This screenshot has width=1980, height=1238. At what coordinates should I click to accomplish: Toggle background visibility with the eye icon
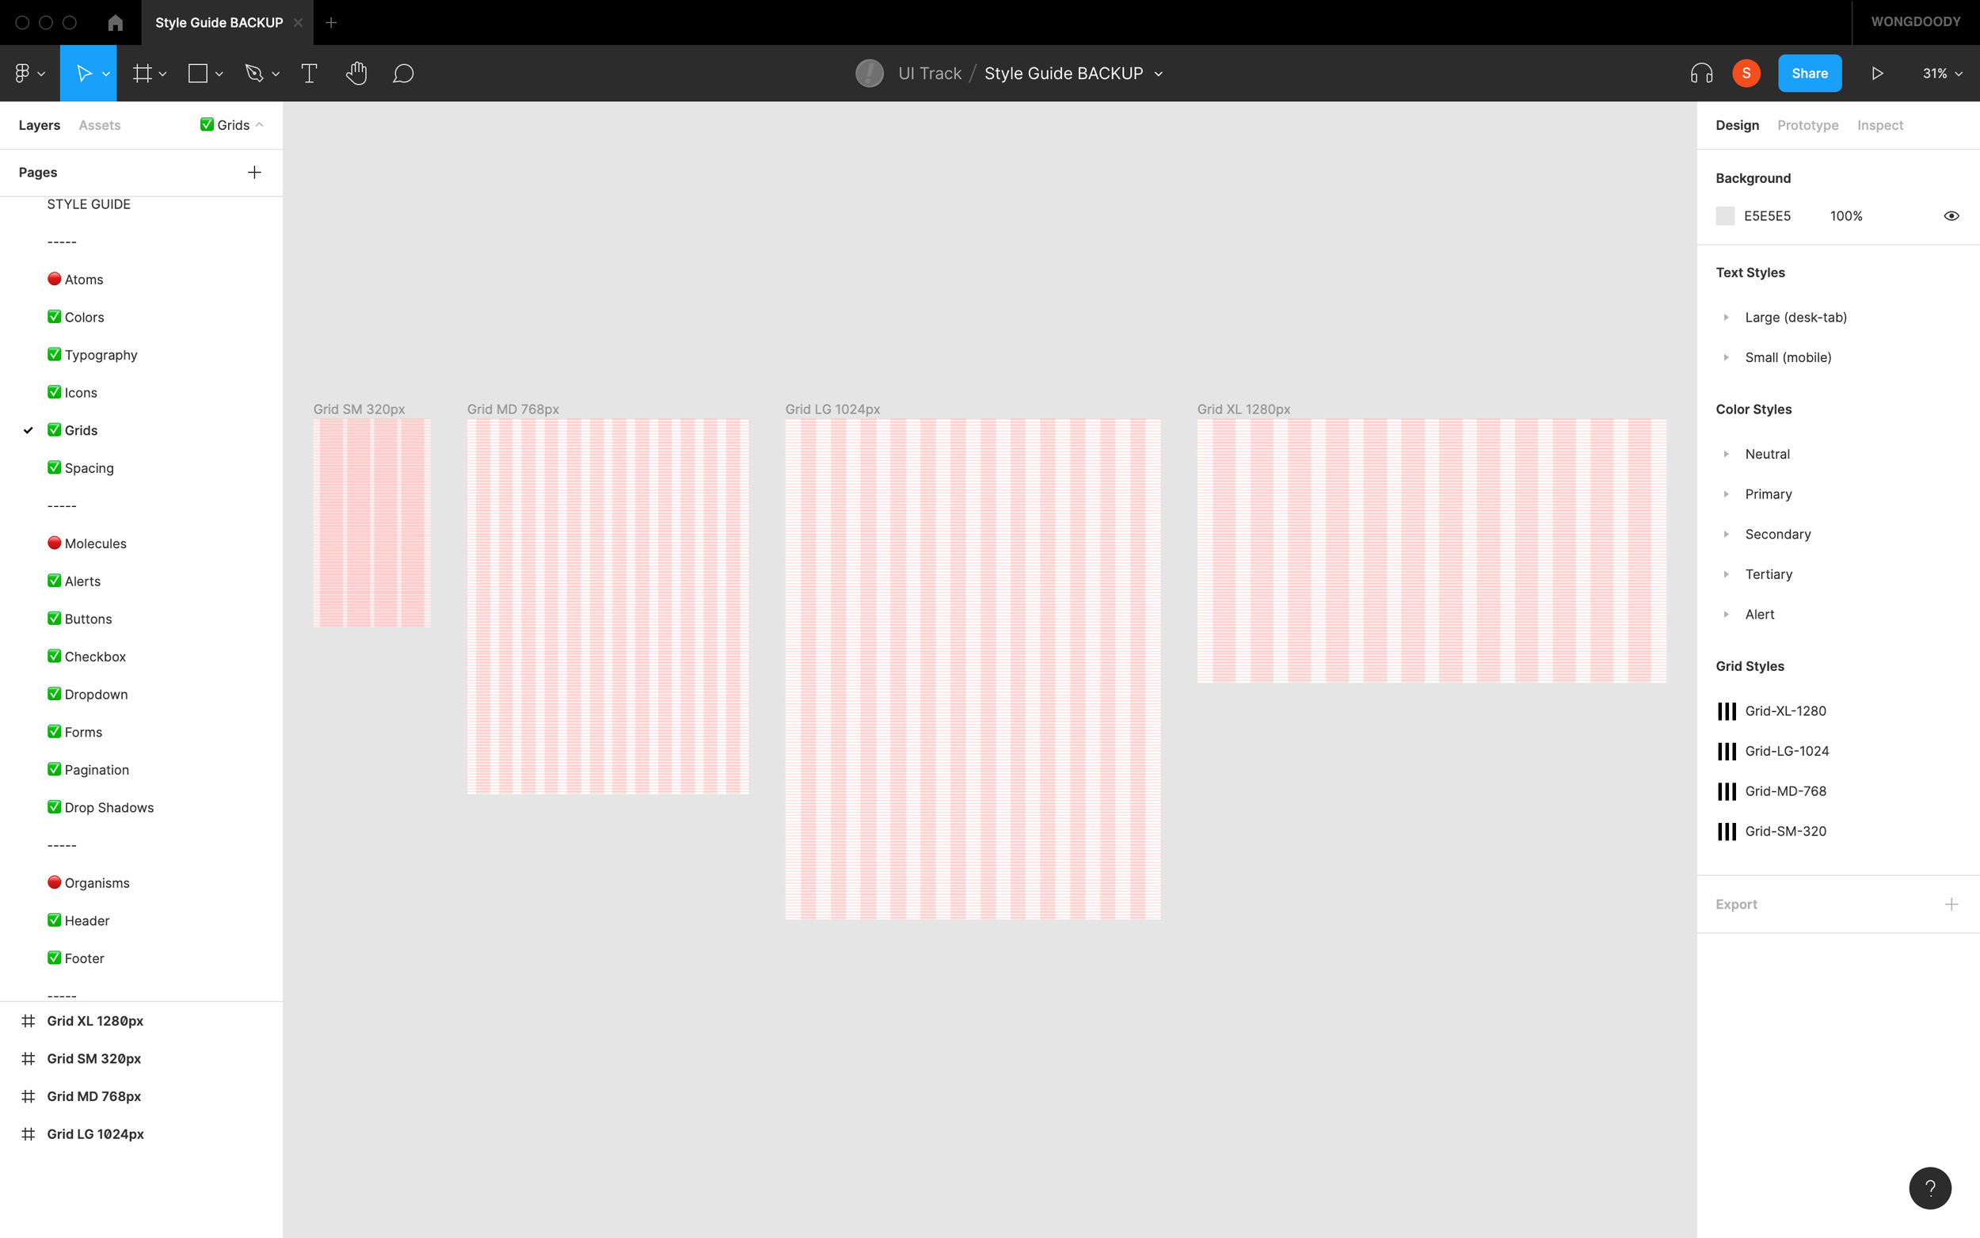pyautogui.click(x=1951, y=215)
